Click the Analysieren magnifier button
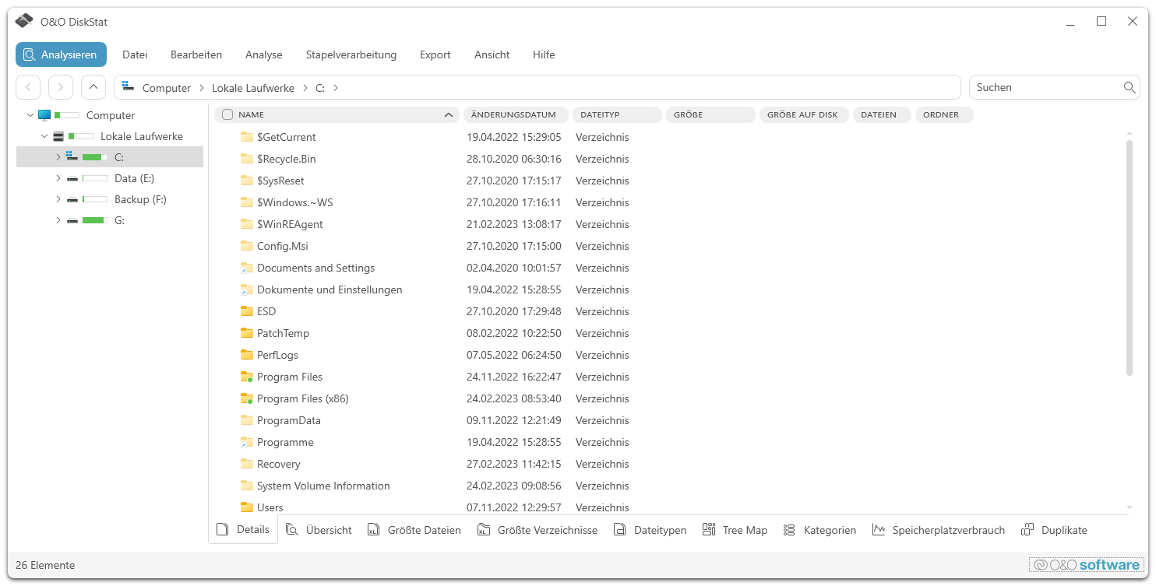 pos(61,54)
